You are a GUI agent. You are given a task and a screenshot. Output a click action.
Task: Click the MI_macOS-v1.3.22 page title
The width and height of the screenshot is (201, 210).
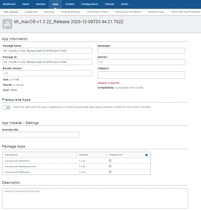tap(69, 22)
